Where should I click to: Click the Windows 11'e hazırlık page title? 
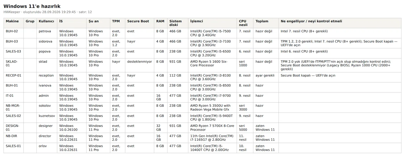(x=32, y=6)
